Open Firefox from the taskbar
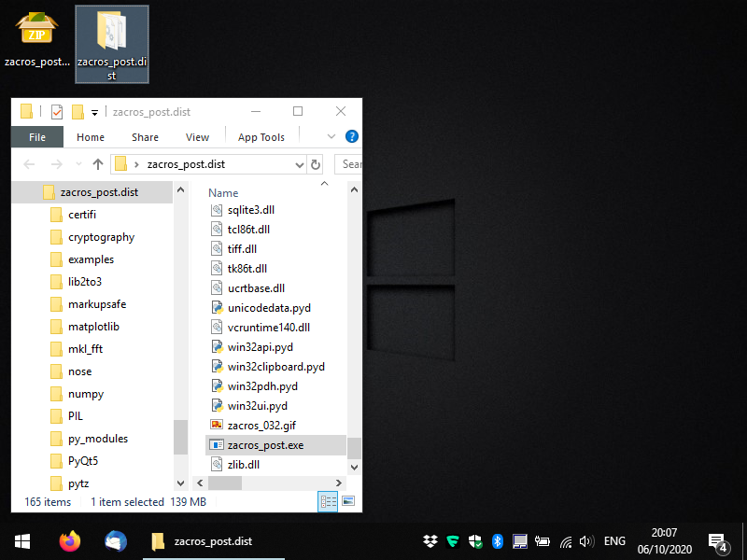747x560 pixels. pyautogui.click(x=69, y=541)
